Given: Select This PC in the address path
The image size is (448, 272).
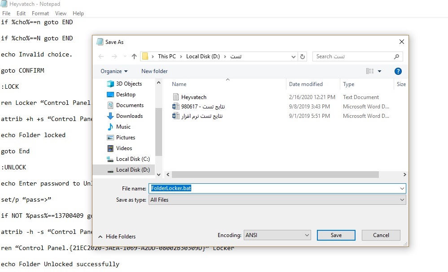Looking at the screenshot, I should [167, 56].
